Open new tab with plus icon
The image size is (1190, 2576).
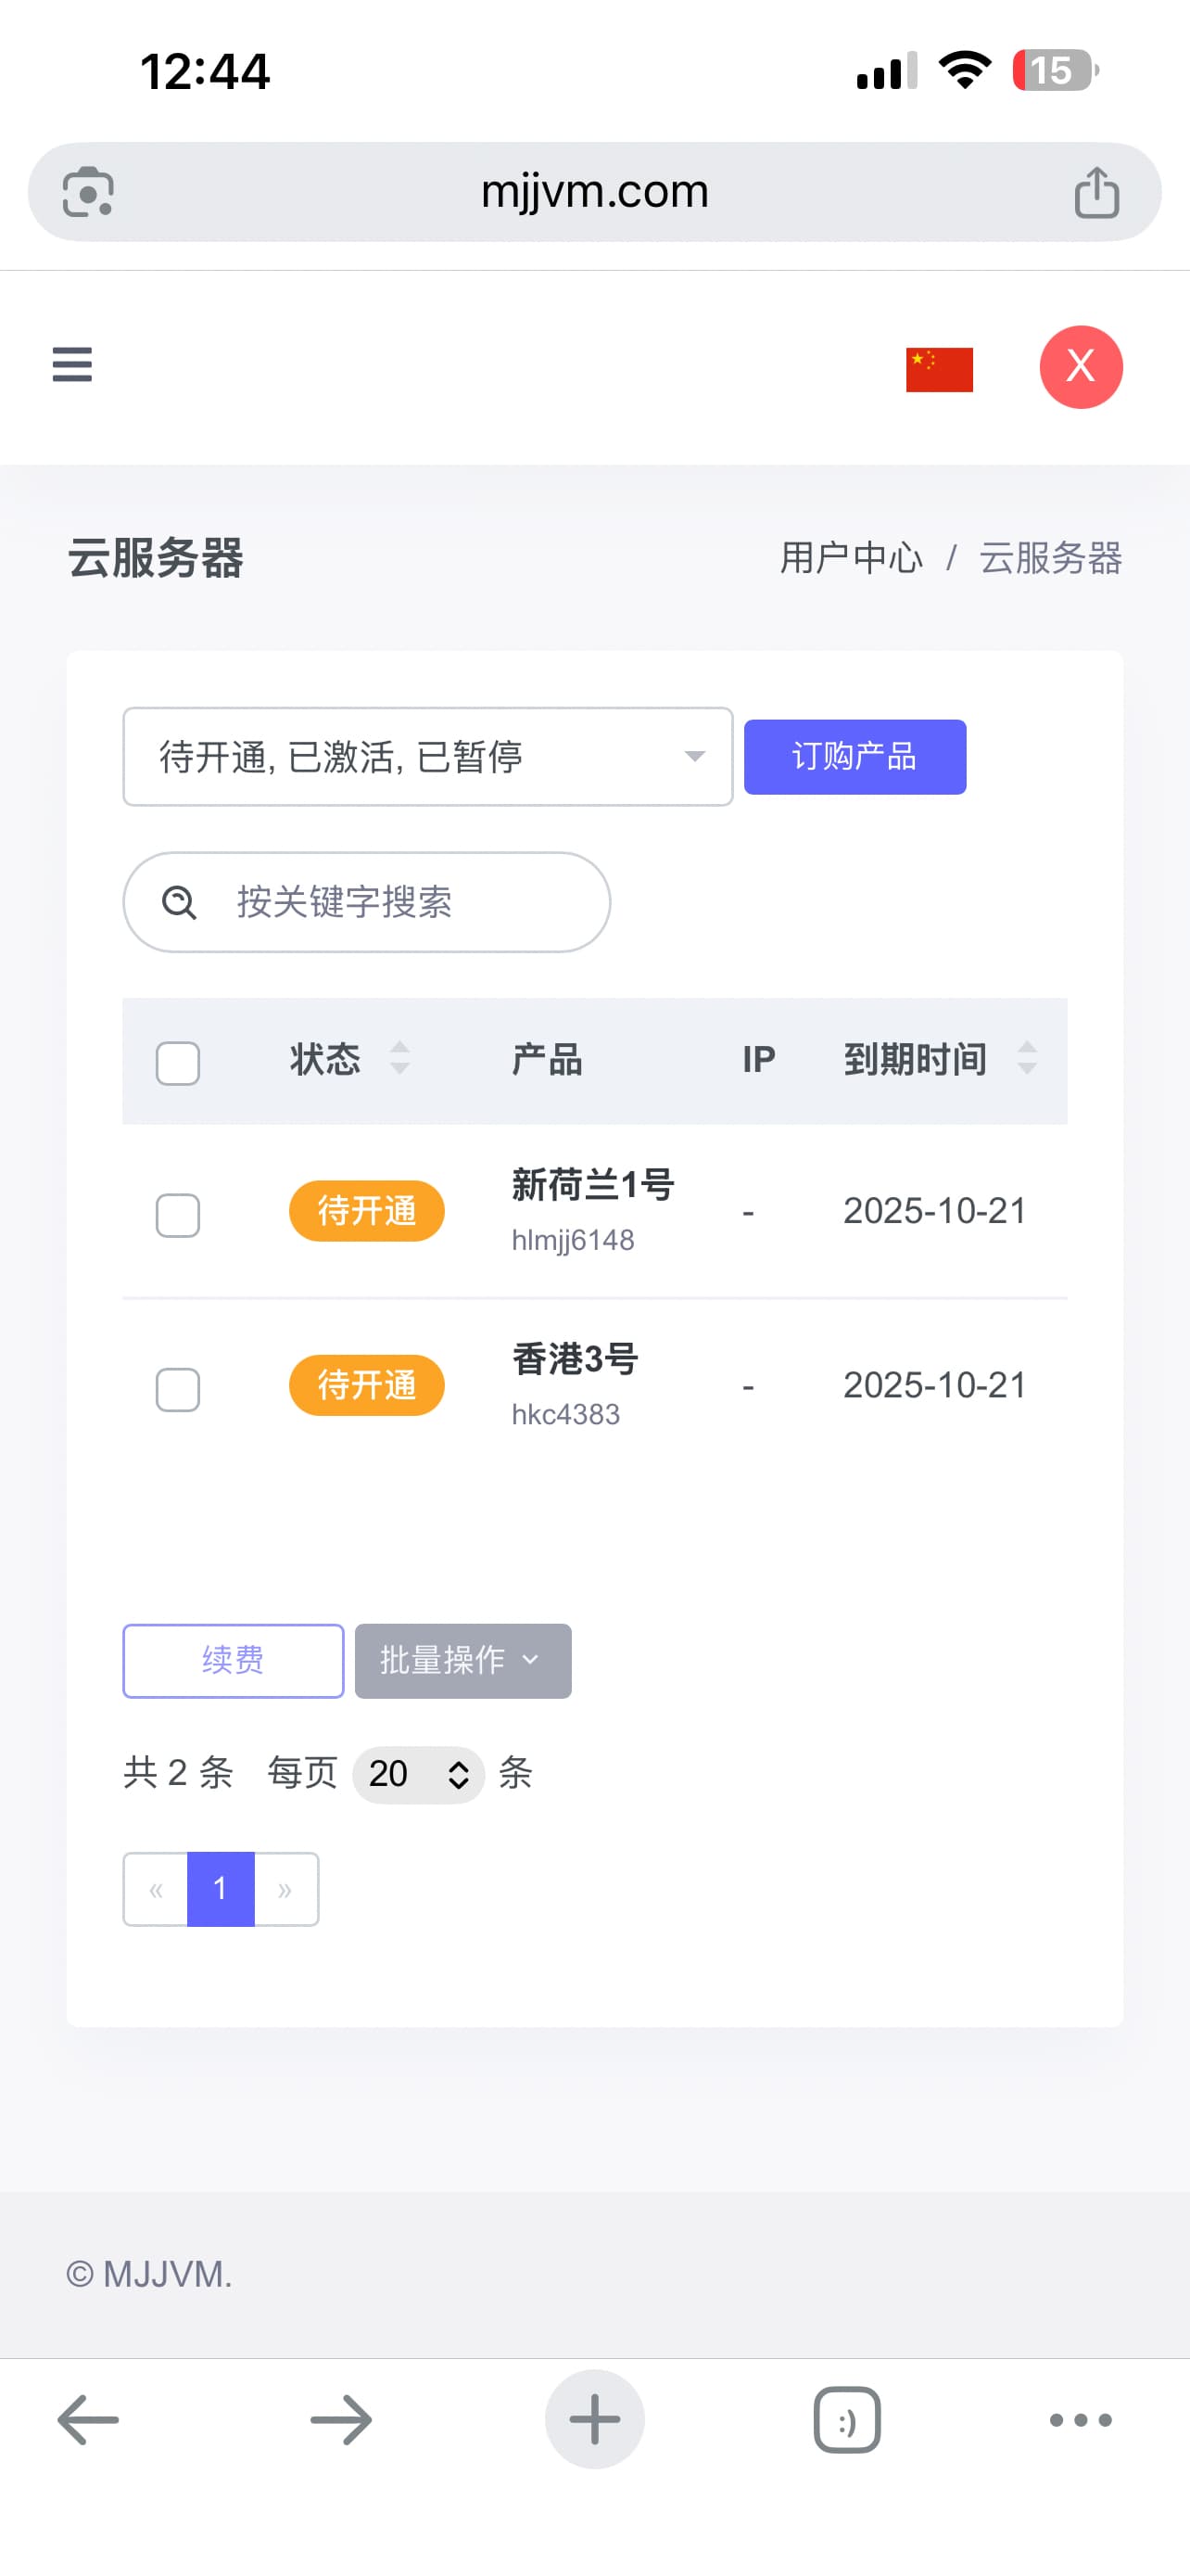(x=594, y=2419)
